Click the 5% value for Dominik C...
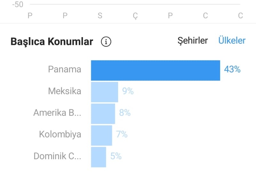 (x=116, y=156)
